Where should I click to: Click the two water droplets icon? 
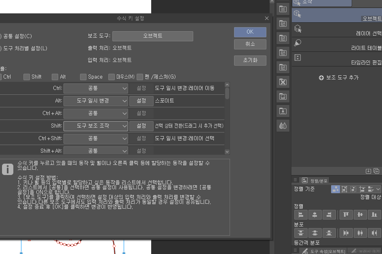click(283, 126)
